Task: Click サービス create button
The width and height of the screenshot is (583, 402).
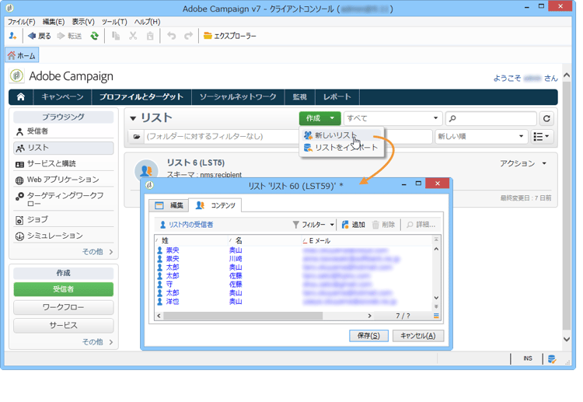Action: pos(64,325)
